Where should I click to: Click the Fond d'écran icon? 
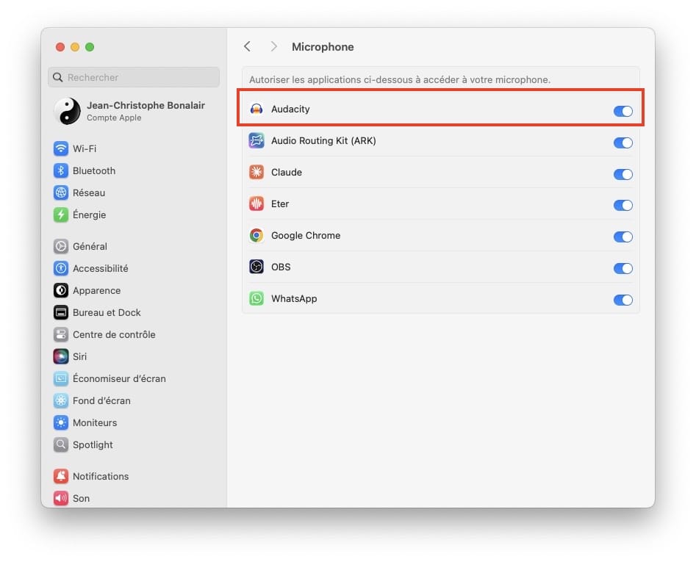[x=61, y=400]
